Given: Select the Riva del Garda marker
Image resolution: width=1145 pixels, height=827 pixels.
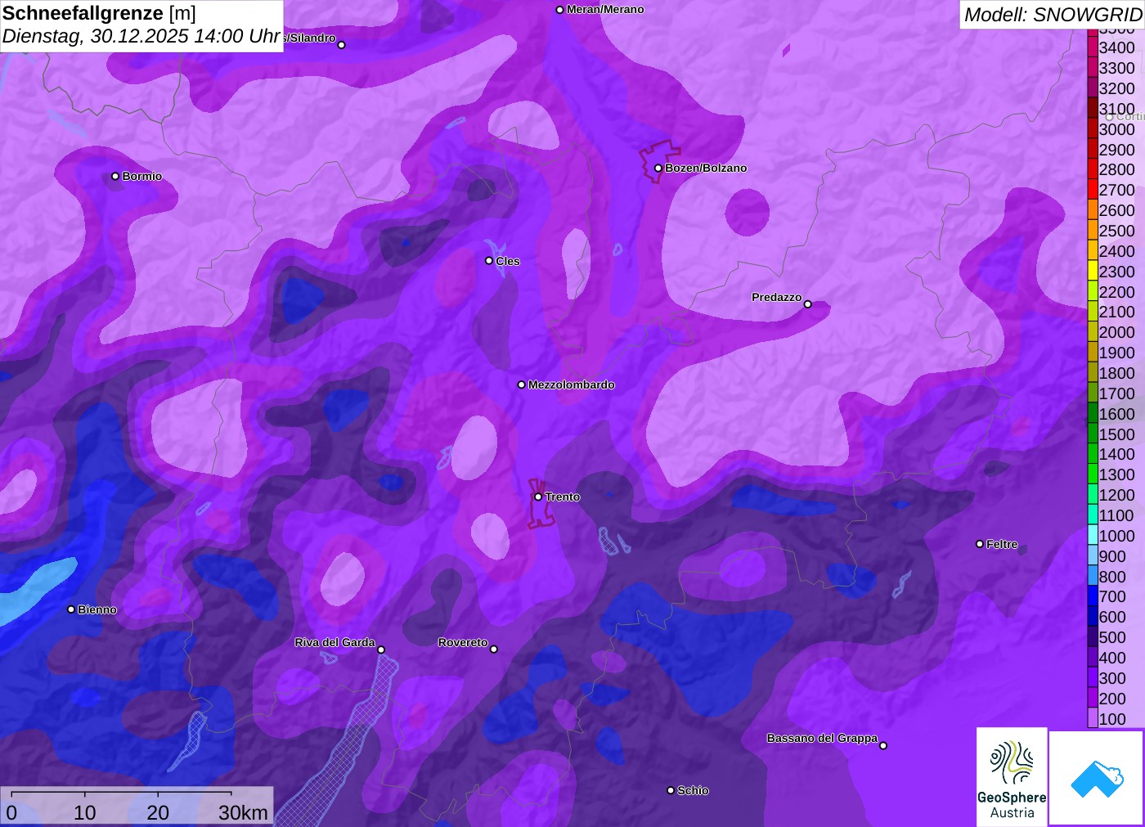Looking at the screenshot, I should [x=381, y=649].
